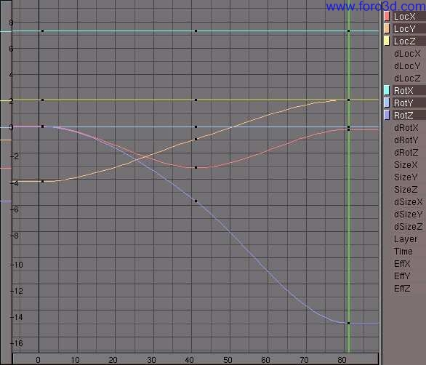Select the EffX channel
The width and height of the screenshot is (426, 365).
click(x=402, y=264)
